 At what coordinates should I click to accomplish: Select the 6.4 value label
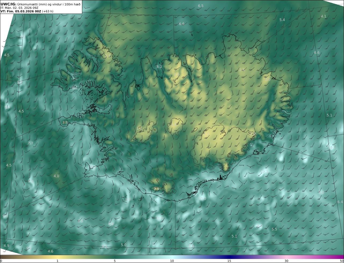pos(340,202)
